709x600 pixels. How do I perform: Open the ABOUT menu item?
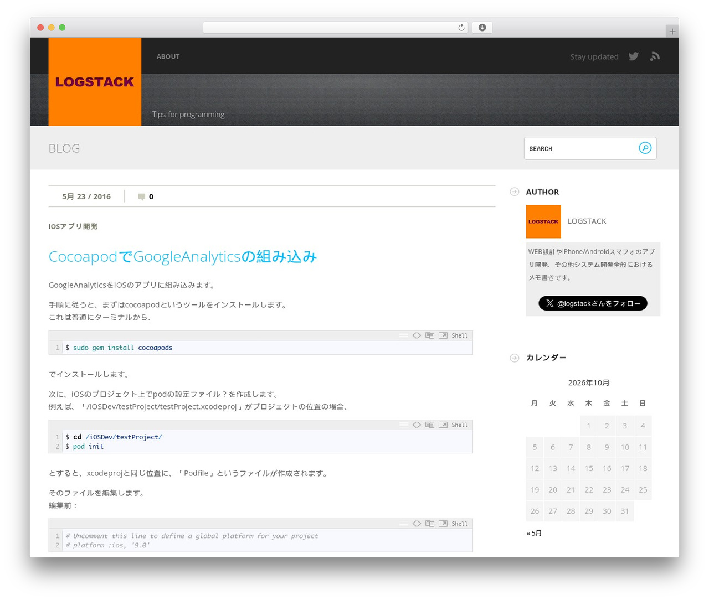(x=168, y=56)
